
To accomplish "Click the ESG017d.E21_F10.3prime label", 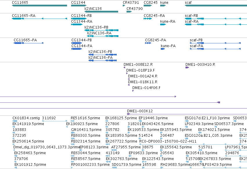I will [x=207, y=118].
